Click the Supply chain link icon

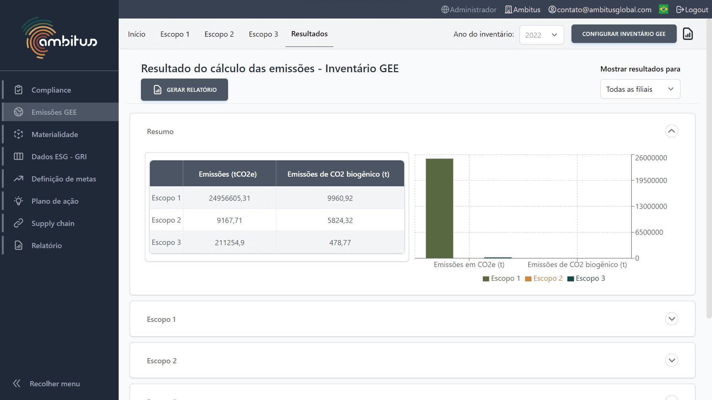pyautogui.click(x=19, y=223)
